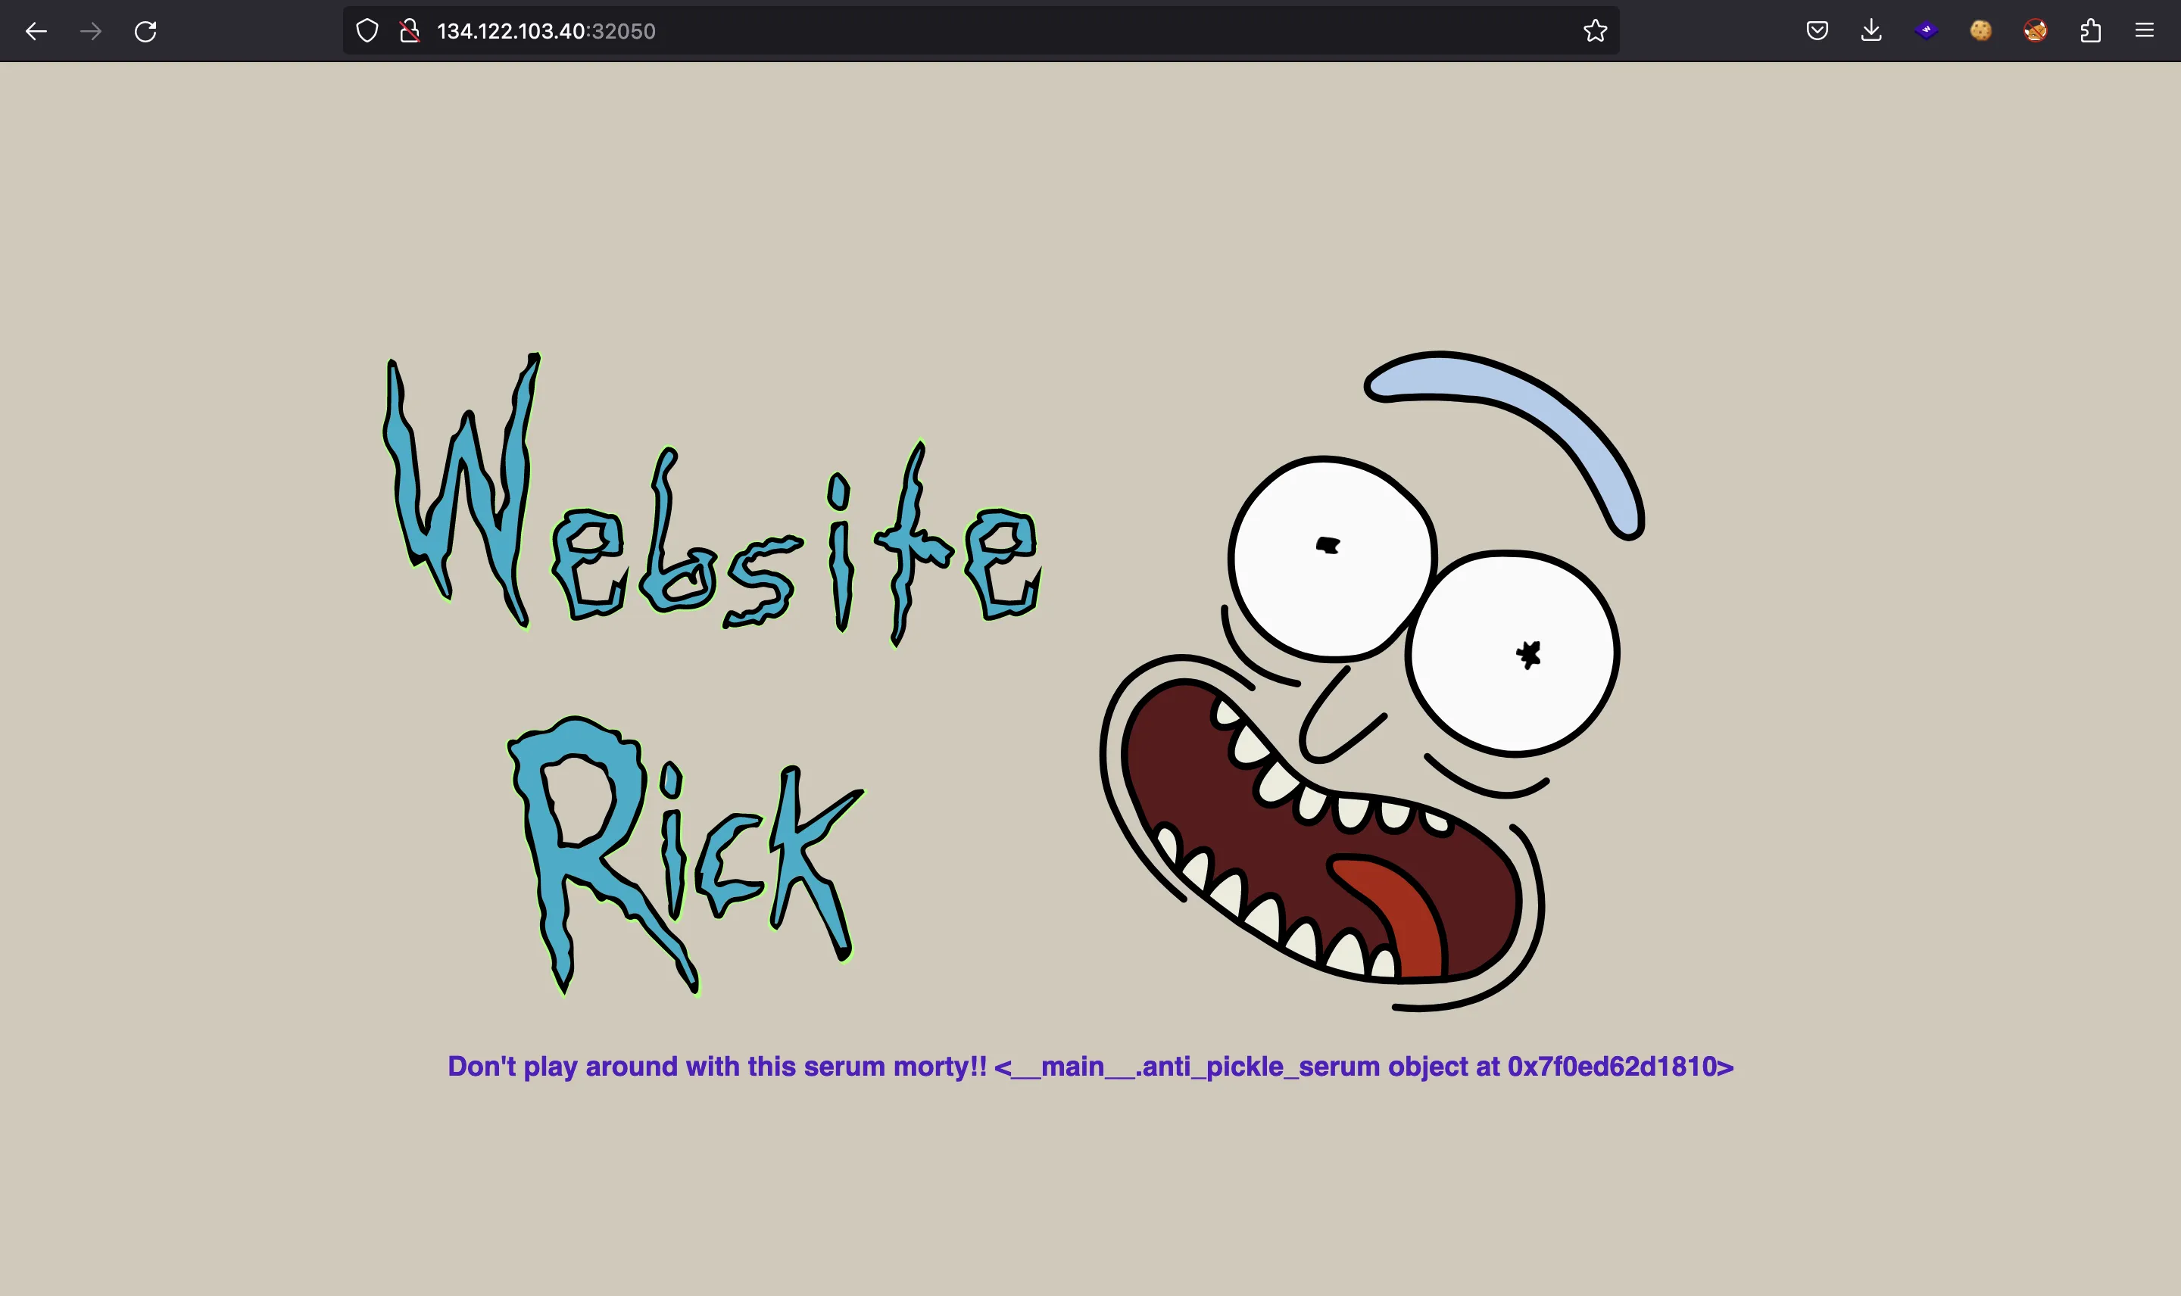Viewport: 2181px width, 1296px height.
Task: Save page to Pocket
Action: pyautogui.click(x=1817, y=32)
